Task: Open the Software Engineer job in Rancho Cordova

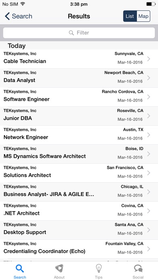Action: click(x=79, y=97)
